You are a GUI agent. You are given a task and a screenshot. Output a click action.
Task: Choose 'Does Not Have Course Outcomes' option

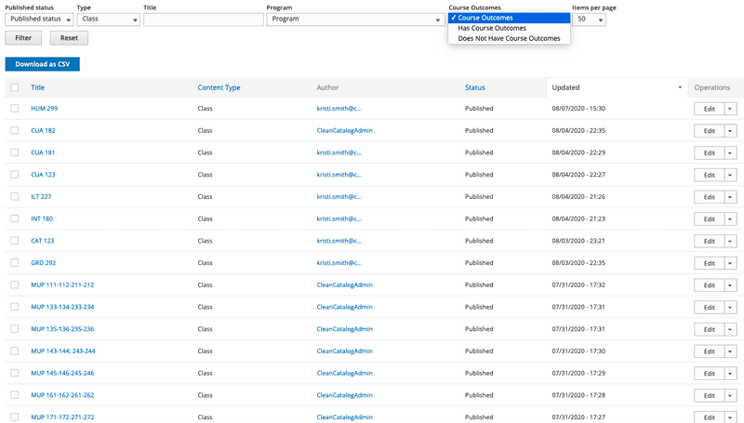pos(509,38)
